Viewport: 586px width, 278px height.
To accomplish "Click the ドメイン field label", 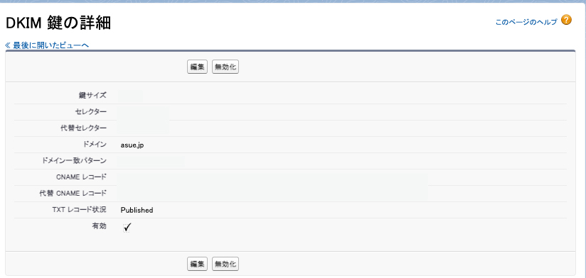I will pyautogui.click(x=96, y=145).
